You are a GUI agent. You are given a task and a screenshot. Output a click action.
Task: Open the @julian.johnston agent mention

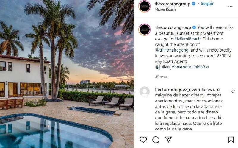pos(171,67)
